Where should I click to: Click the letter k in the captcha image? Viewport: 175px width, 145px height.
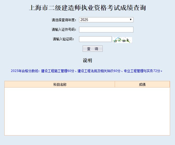click(x=128, y=41)
